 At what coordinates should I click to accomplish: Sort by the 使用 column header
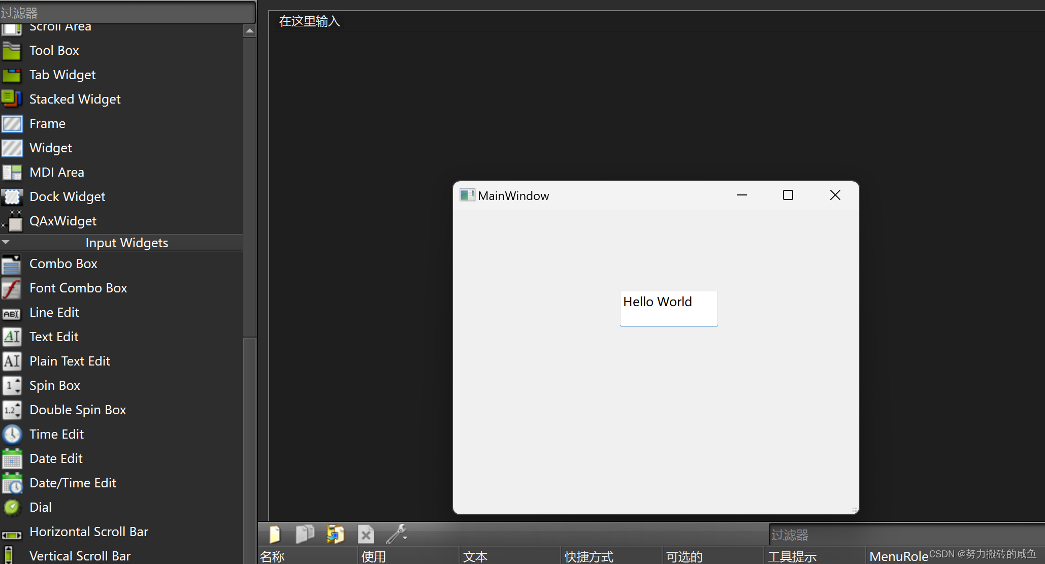coord(409,556)
